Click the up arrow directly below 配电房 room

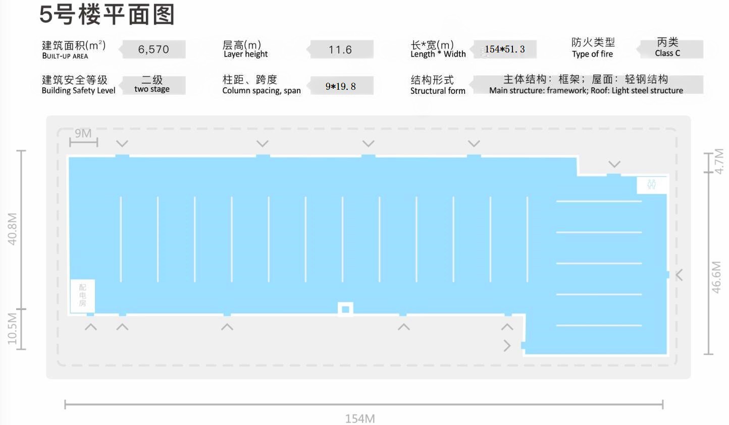point(91,327)
